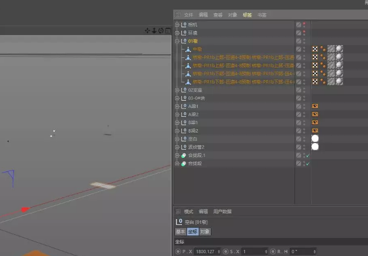
Task: Switch to the 基本 tab
Action: [x=180, y=232]
